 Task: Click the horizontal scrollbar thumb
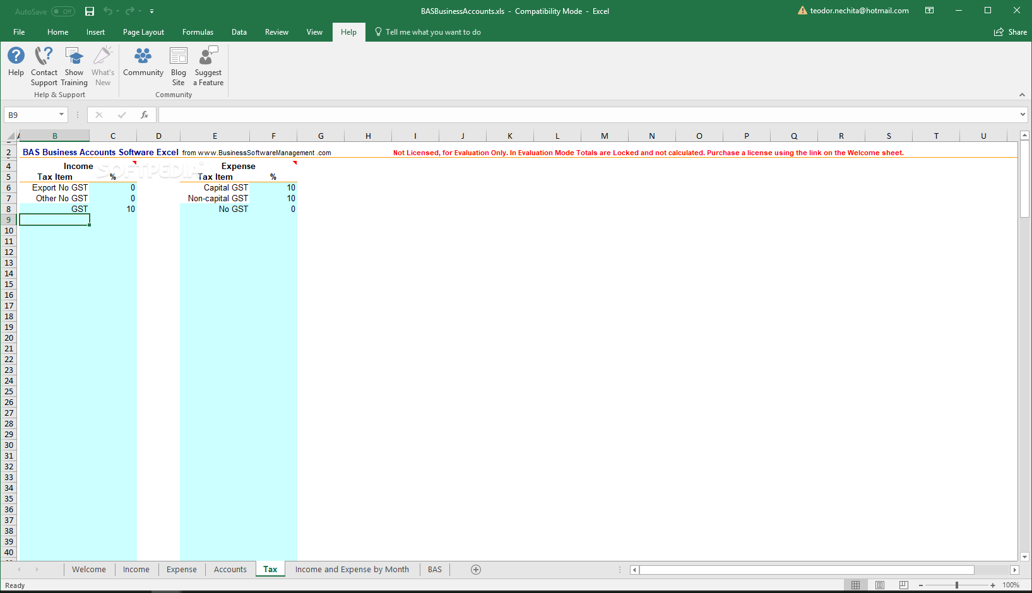(x=807, y=570)
